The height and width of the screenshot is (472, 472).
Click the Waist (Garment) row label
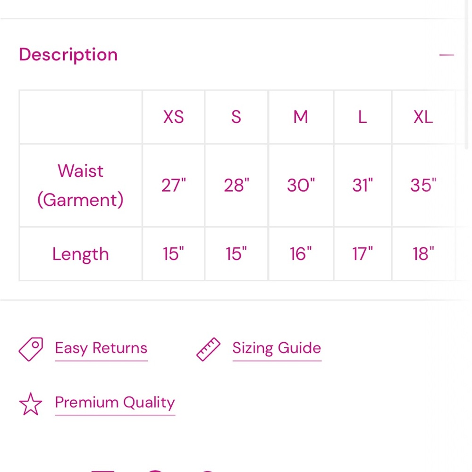80,185
